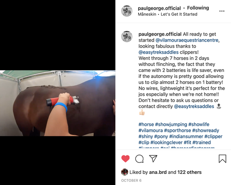Open paulgeorge.official header profile picture
231x185 pixels.
pos(127,11)
